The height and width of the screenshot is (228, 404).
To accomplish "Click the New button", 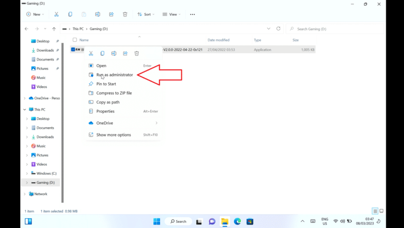I will coord(35,14).
